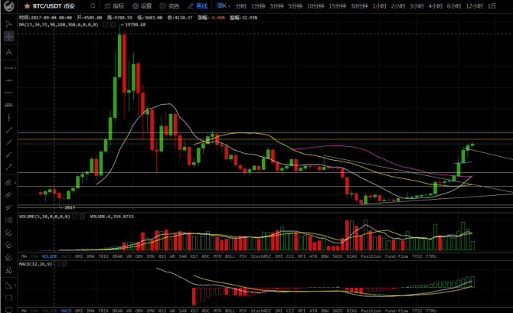This screenshot has height=313, width=513.
Task: Click the 分时 time-sharing button
Action: click(x=241, y=5)
